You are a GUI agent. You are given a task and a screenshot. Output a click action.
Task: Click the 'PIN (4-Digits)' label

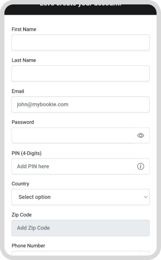[x=27, y=153]
